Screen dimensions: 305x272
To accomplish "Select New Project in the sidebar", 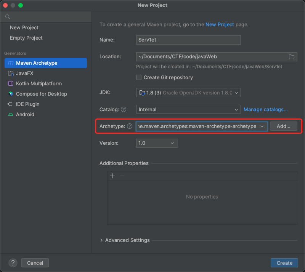I will pos(24,28).
